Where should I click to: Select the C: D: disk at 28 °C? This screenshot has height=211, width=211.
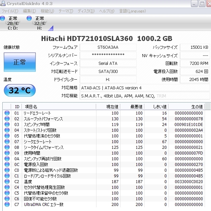[x=13, y=23]
